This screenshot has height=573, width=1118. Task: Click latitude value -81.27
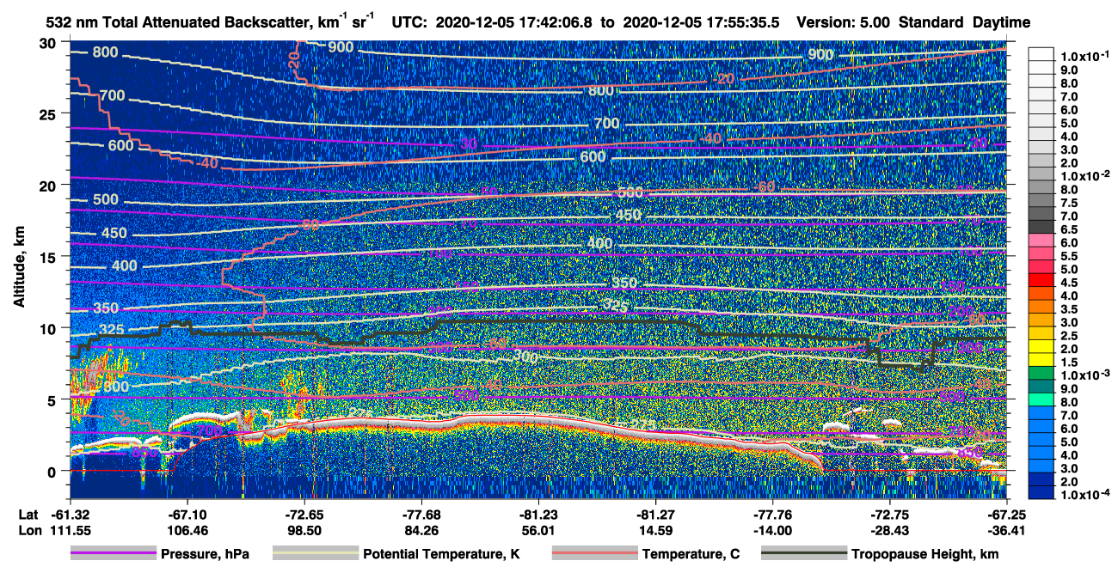tap(655, 515)
